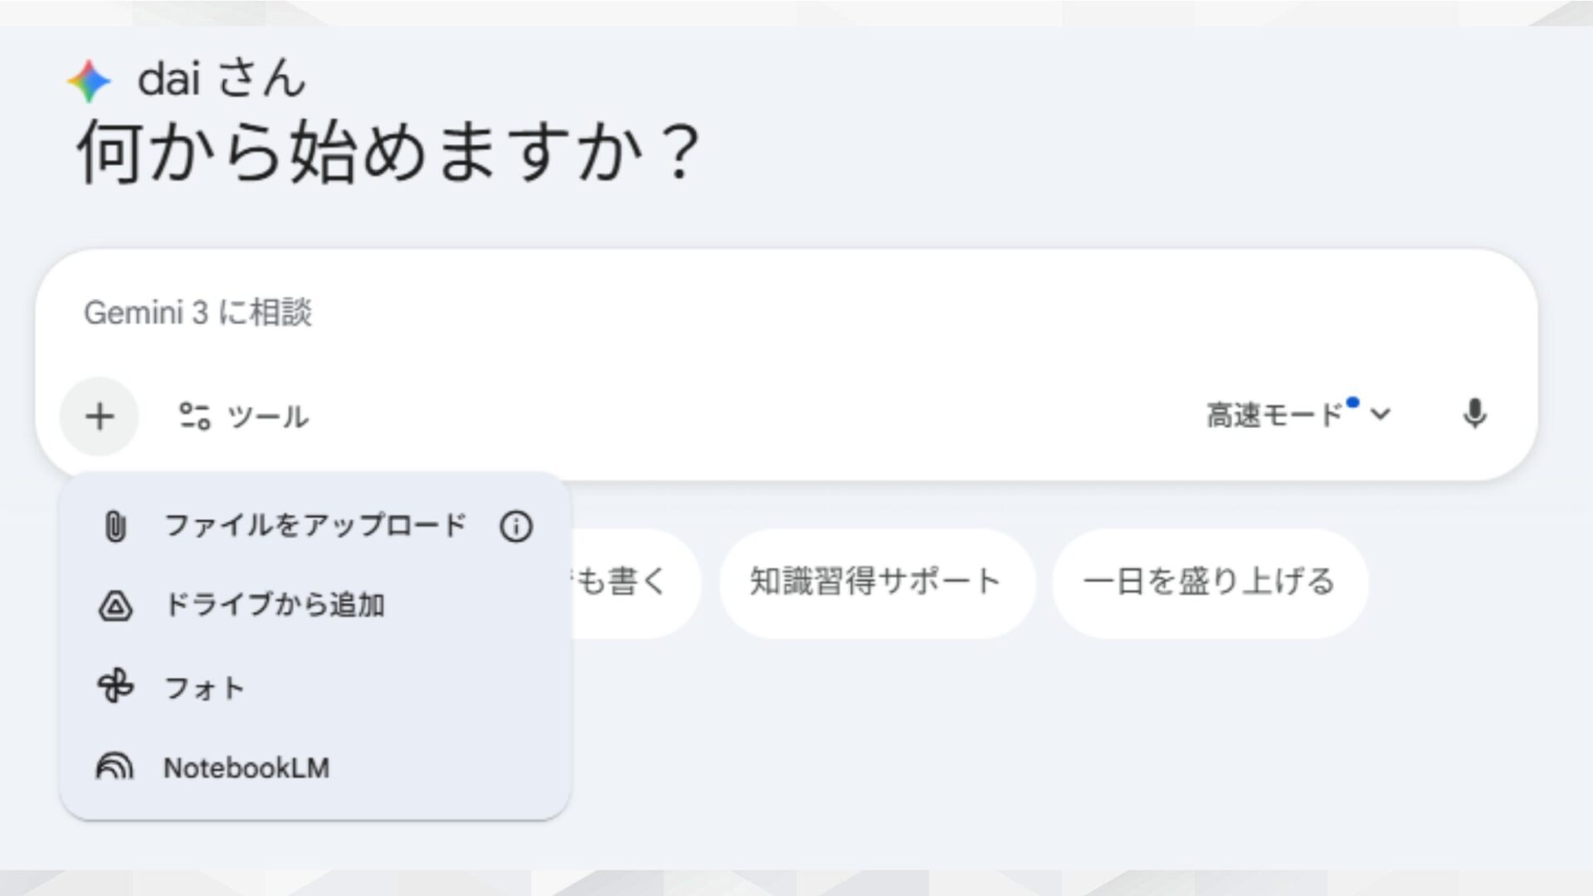Click the Google Photos pinwheel icon

(x=116, y=687)
